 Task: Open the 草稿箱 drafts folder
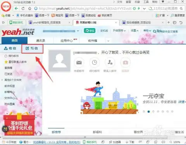[8, 68]
